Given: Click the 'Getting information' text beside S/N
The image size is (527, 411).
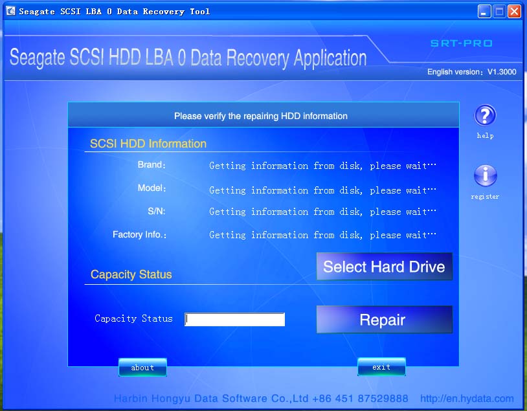Looking at the screenshot, I should click(x=322, y=212).
